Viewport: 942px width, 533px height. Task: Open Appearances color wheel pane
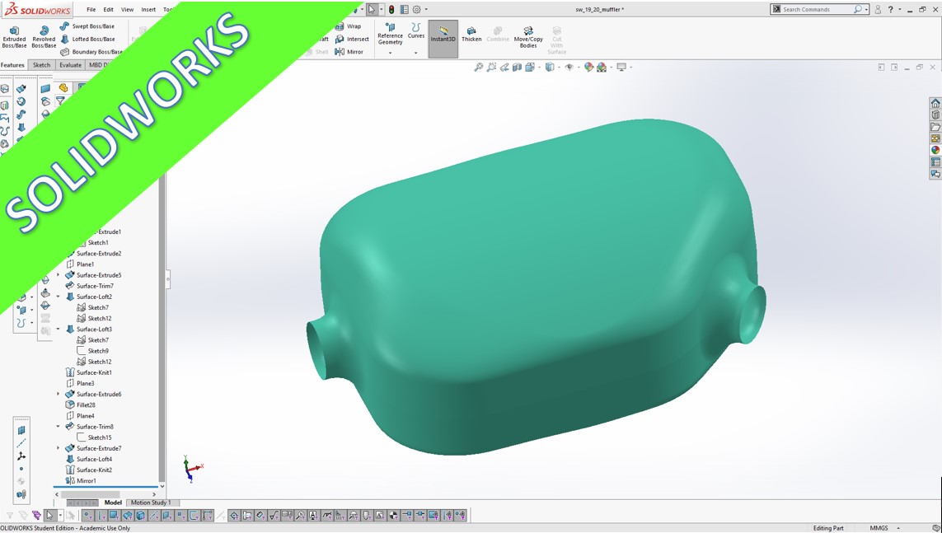coord(935,150)
